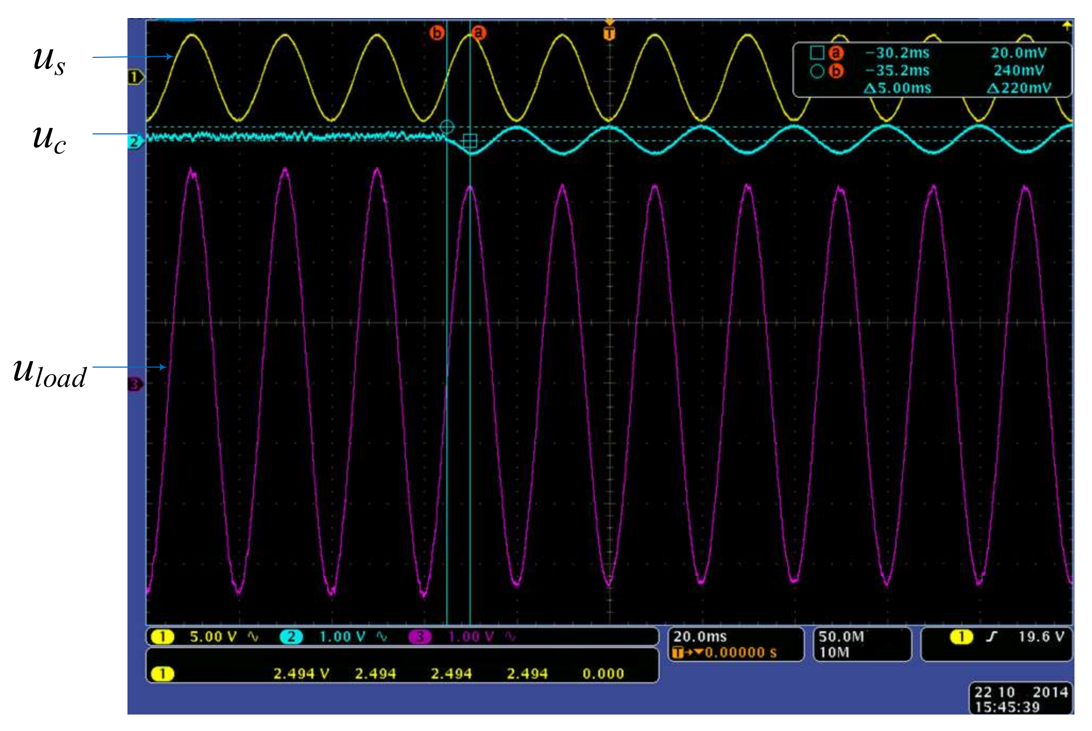The height and width of the screenshot is (731, 1092).
Task: Click the 50.0M sample rate readout
Action: tap(841, 636)
